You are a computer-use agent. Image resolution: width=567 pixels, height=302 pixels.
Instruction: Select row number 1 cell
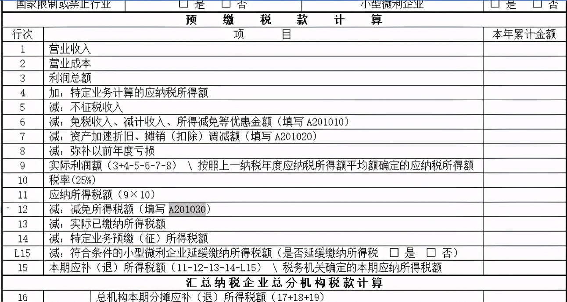22,49
